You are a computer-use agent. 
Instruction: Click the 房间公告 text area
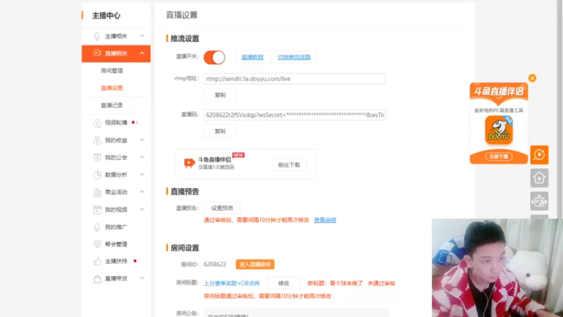[296, 313]
